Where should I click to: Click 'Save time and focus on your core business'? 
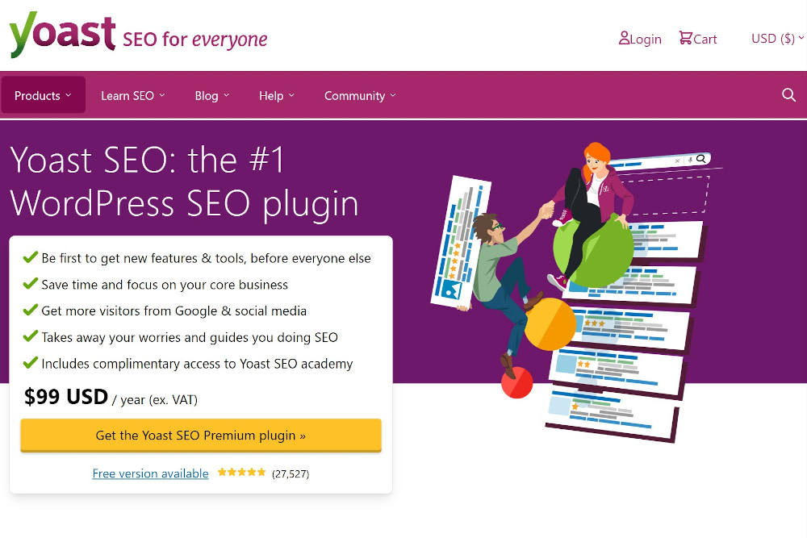tap(165, 285)
